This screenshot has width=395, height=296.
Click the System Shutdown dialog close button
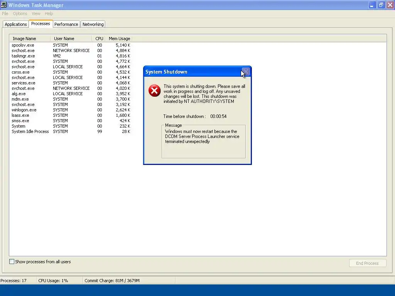pyautogui.click(x=246, y=72)
